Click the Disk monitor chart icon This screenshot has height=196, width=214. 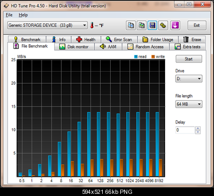62,47
